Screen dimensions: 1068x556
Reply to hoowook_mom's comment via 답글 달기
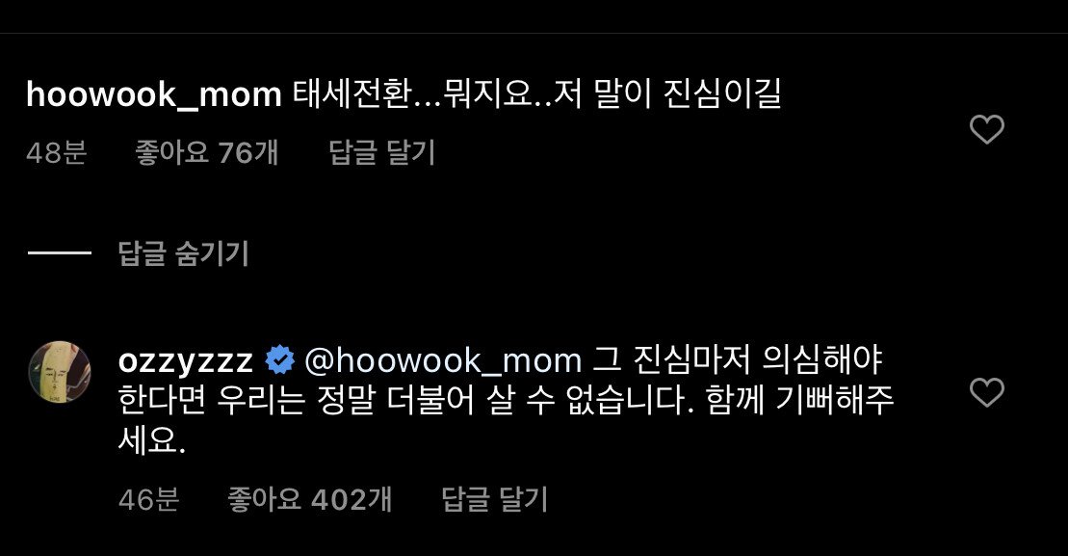[382, 152]
